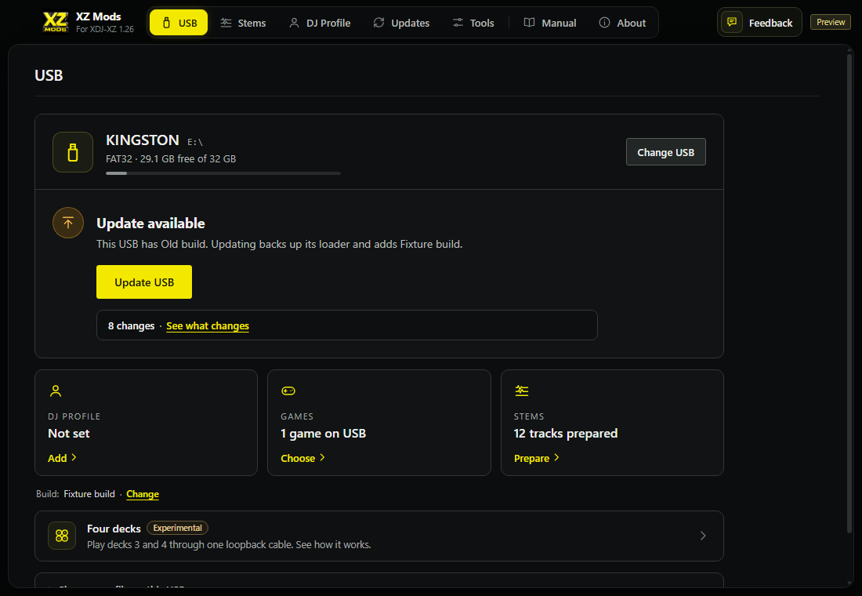Click Prepare under Stems

(x=537, y=458)
